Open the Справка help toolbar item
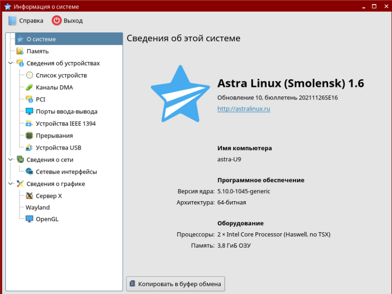 pyautogui.click(x=25, y=21)
